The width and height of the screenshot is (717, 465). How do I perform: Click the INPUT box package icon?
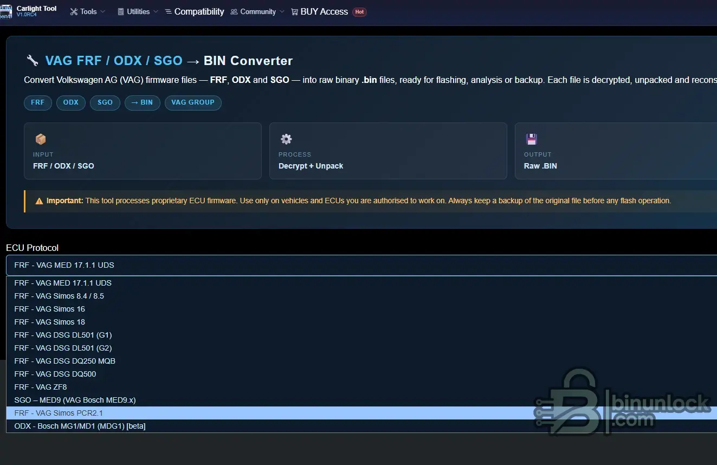[41, 139]
